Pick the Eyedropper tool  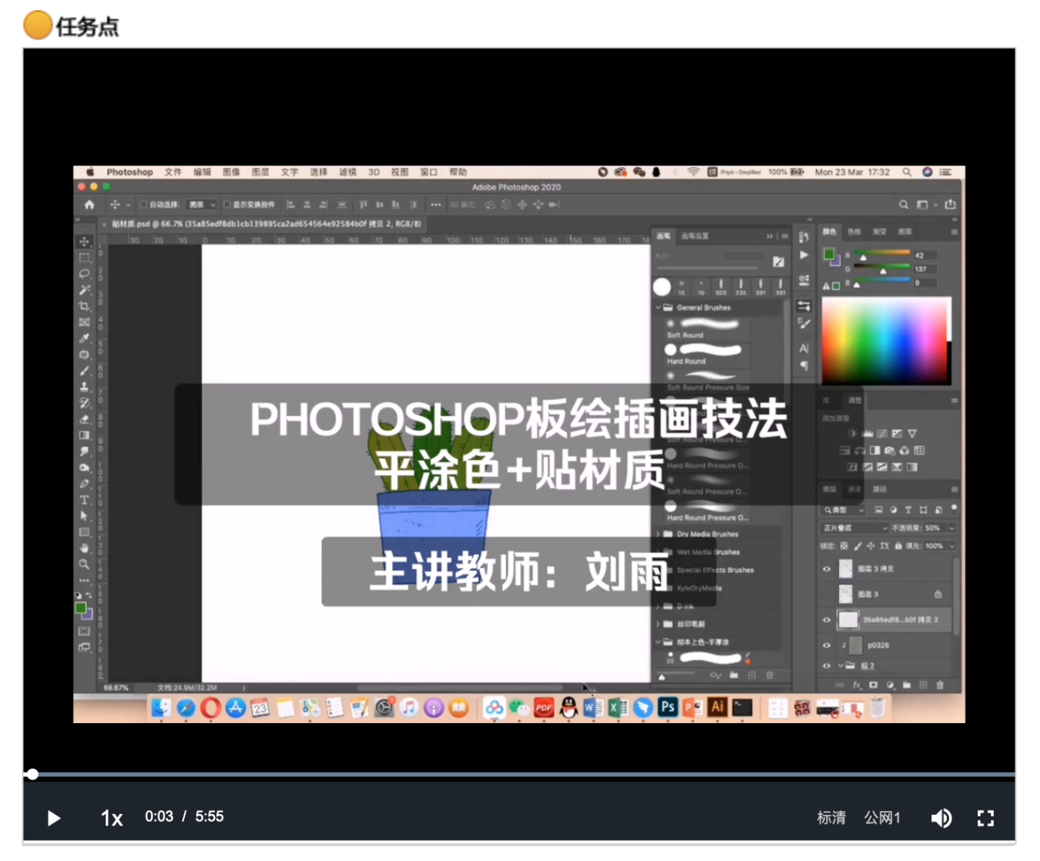84,338
